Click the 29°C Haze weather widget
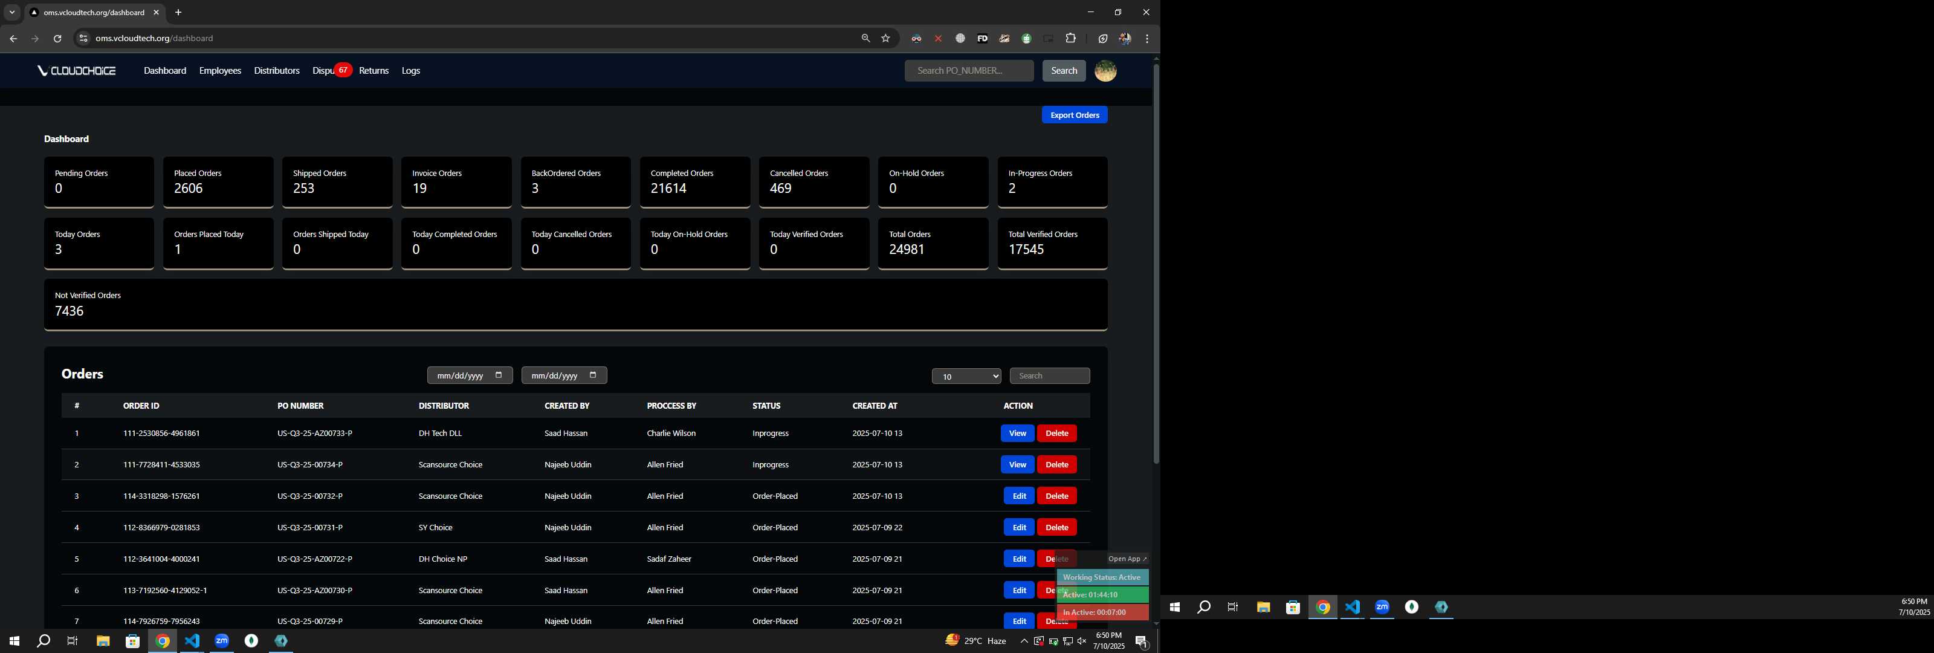1934x653 pixels. click(x=976, y=641)
